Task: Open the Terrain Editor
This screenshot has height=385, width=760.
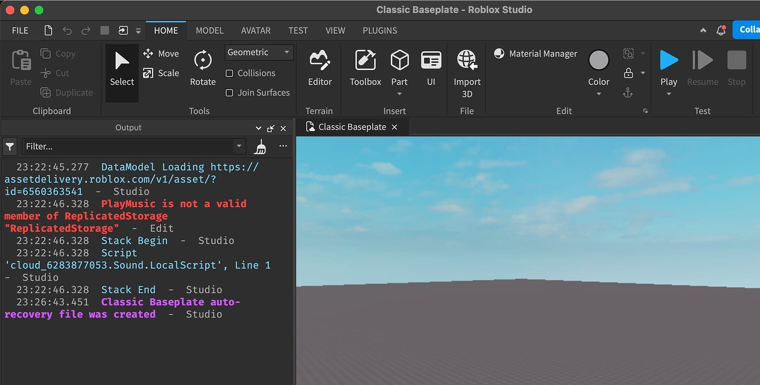Action: click(x=319, y=68)
